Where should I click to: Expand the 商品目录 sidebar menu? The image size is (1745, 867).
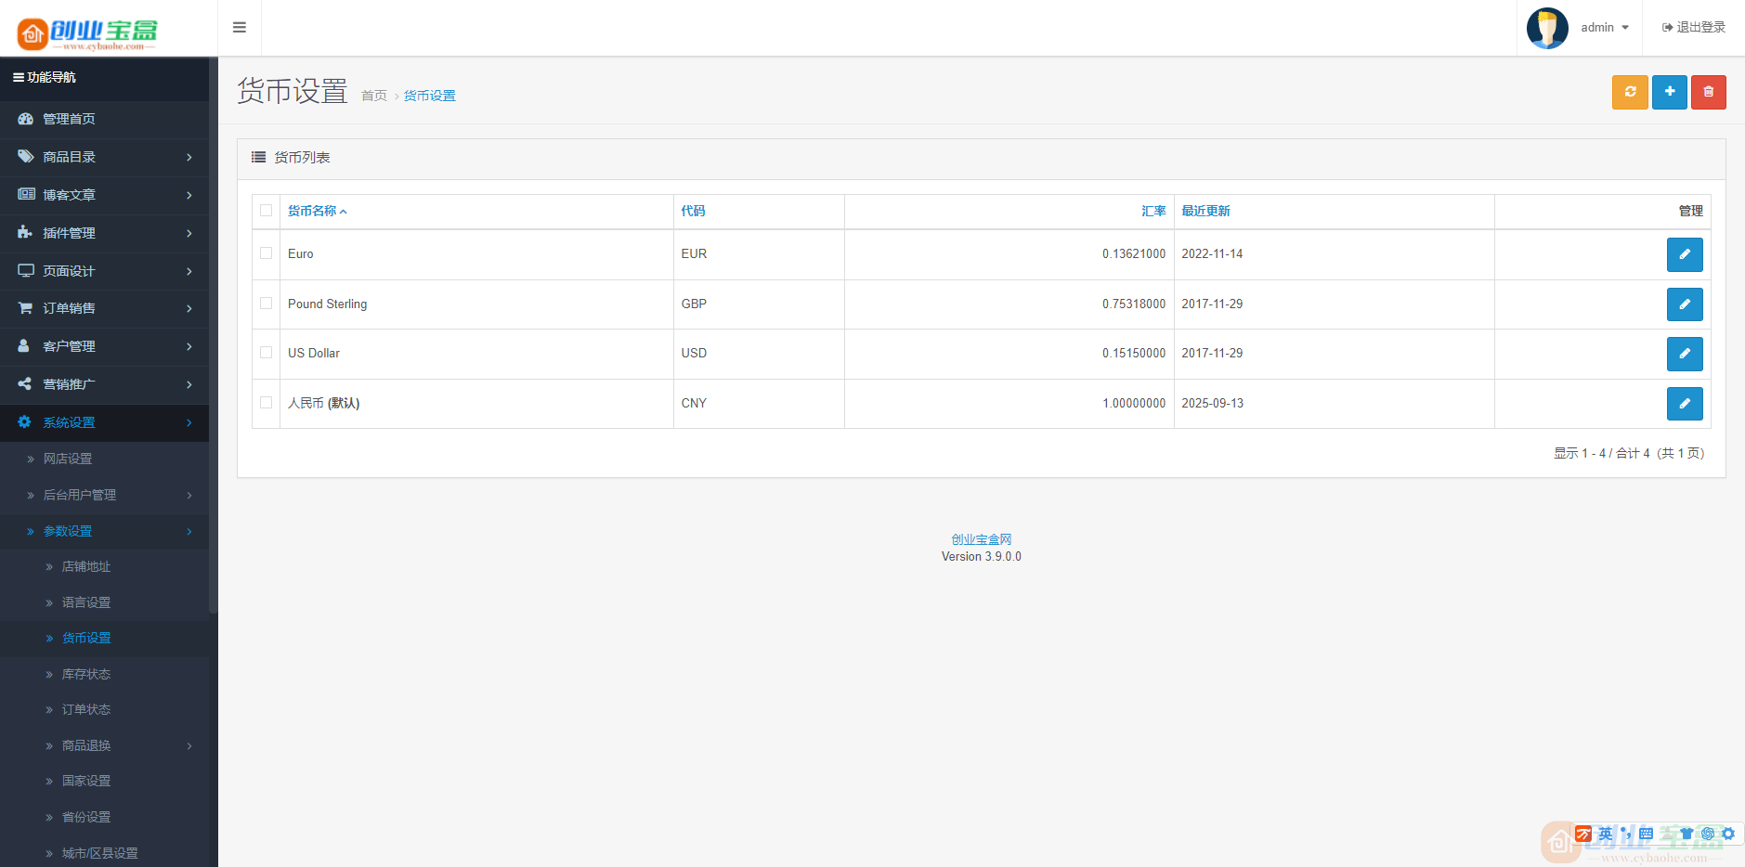(x=104, y=157)
